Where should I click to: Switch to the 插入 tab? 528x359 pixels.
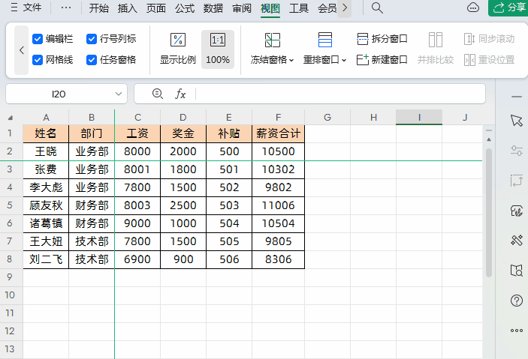pos(127,8)
